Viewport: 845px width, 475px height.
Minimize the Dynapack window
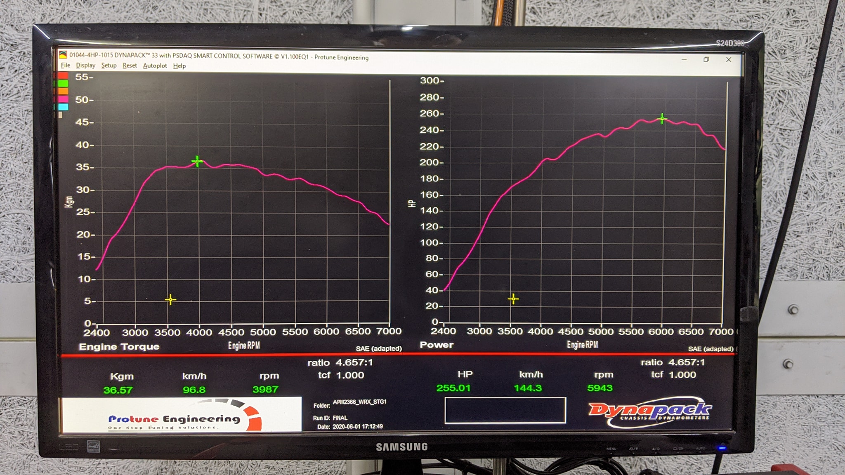(x=684, y=59)
